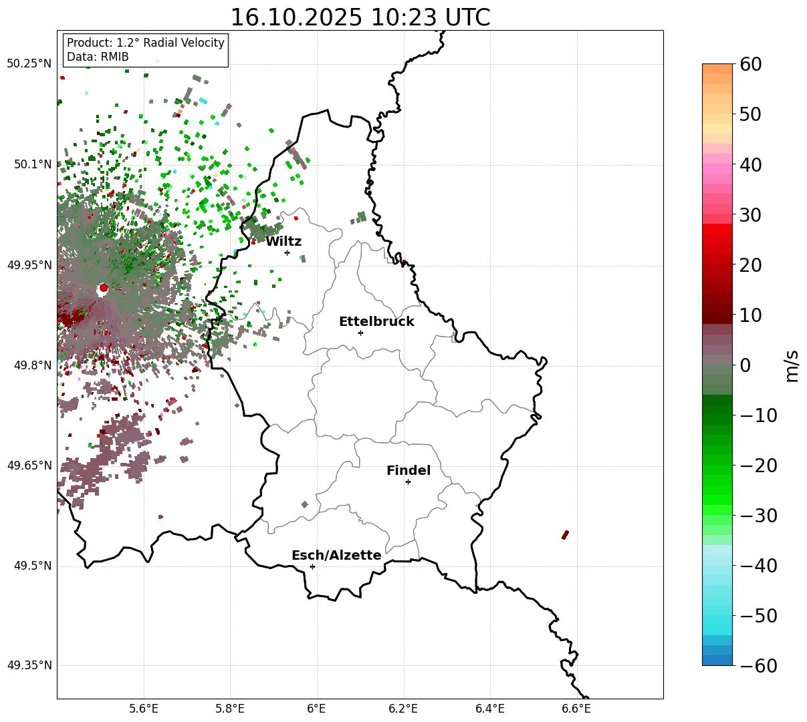Click the colorbar label −50

click(758, 616)
